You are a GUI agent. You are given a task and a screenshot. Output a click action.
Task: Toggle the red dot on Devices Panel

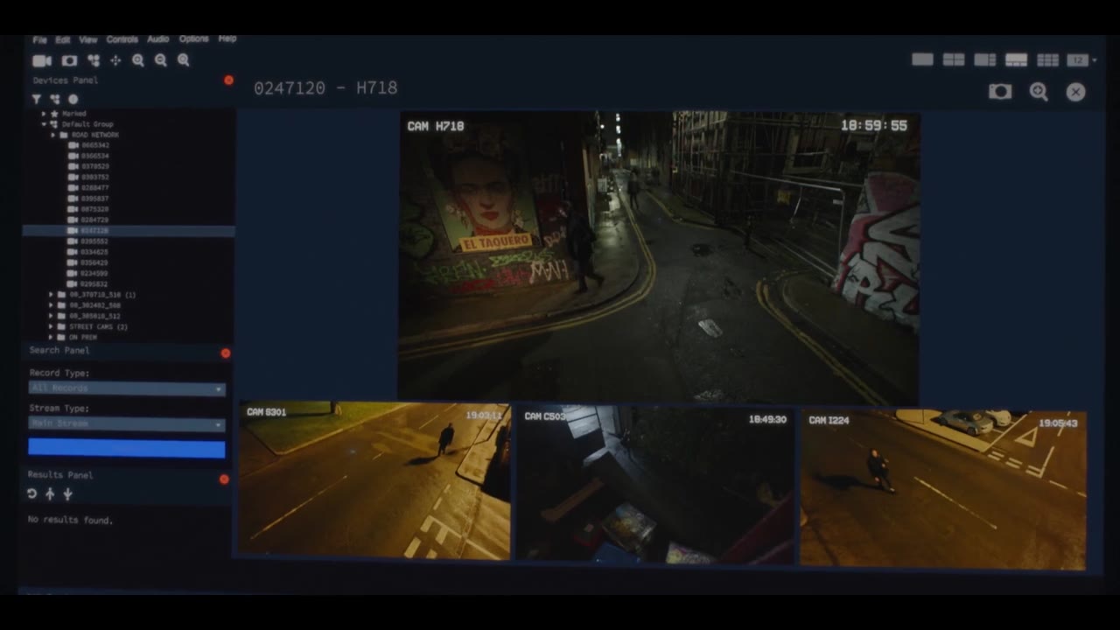pyautogui.click(x=228, y=80)
